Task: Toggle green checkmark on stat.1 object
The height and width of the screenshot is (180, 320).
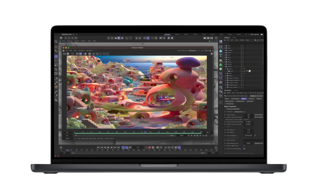Action: (245, 69)
